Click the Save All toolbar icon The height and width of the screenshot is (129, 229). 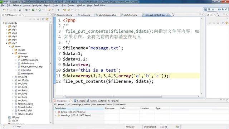[15, 10]
